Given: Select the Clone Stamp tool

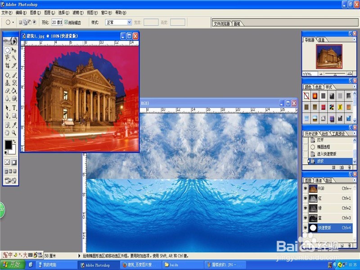Looking at the screenshot, I should 7,83.
